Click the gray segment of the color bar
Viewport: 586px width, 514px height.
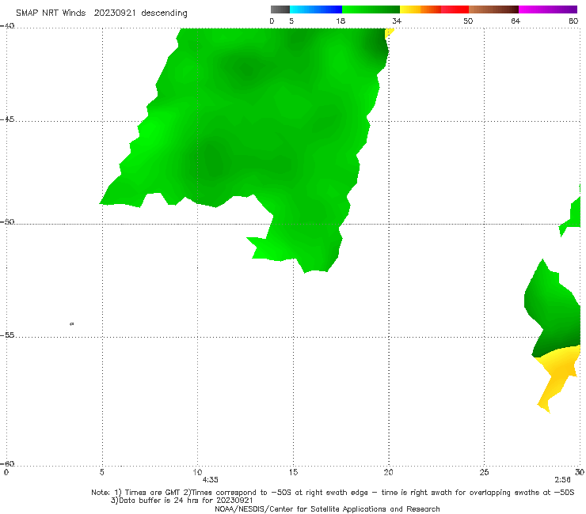[x=280, y=9]
